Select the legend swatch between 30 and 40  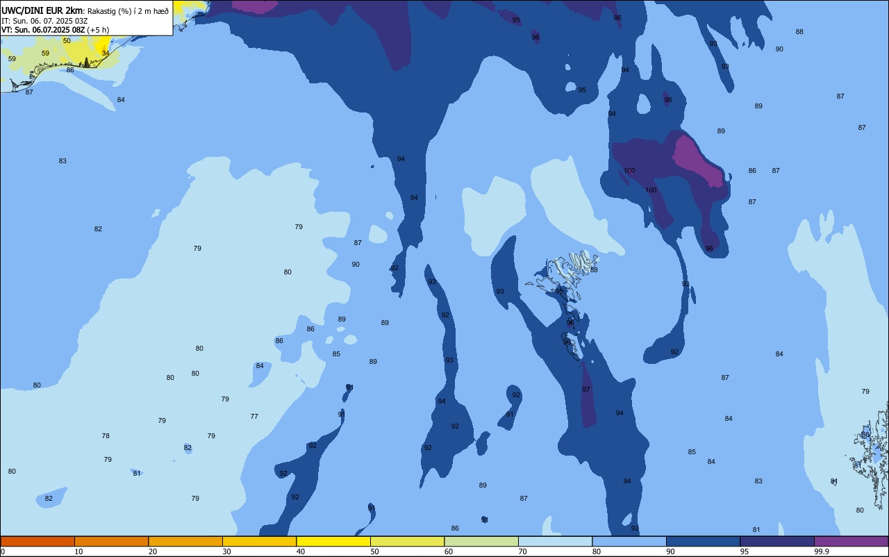[x=259, y=541]
